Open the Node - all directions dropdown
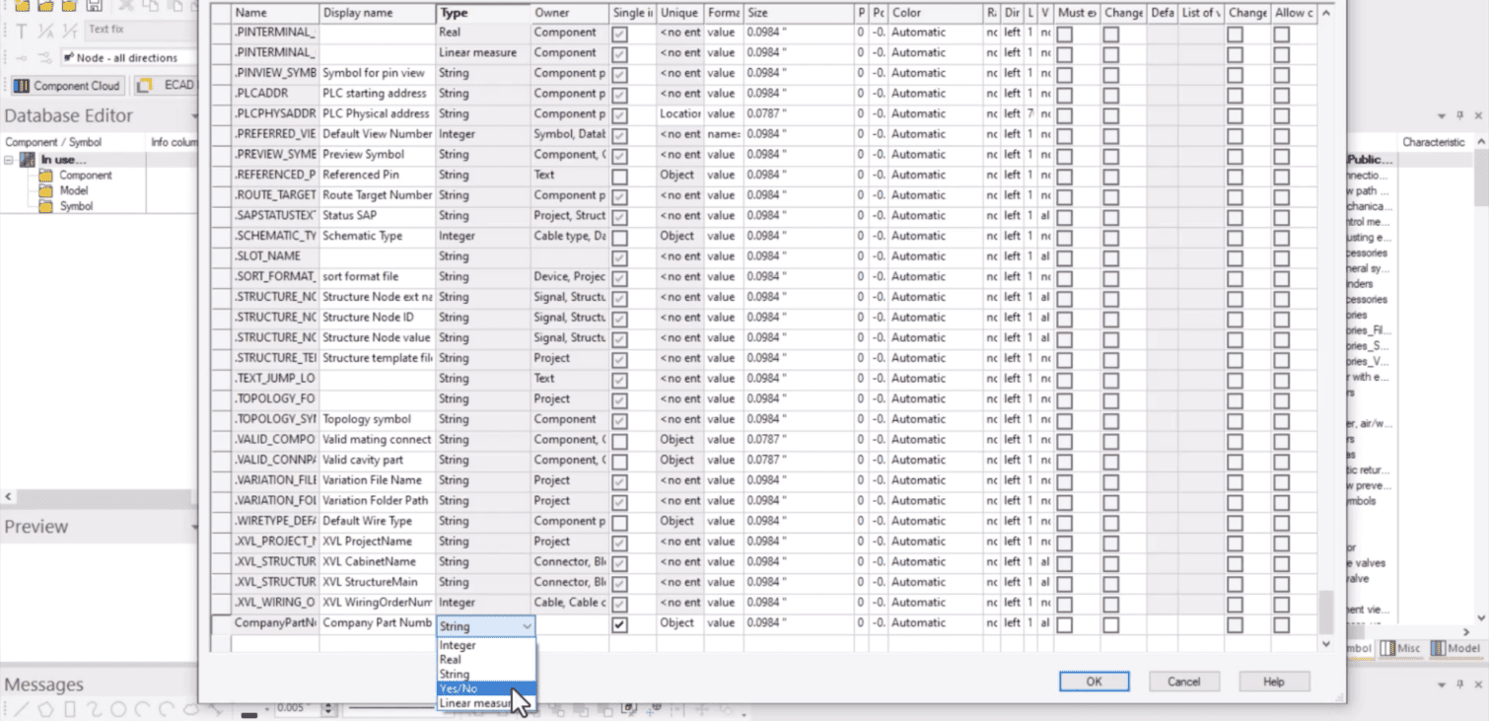This screenshot has width=1489, height=721. tap(128, 58)
